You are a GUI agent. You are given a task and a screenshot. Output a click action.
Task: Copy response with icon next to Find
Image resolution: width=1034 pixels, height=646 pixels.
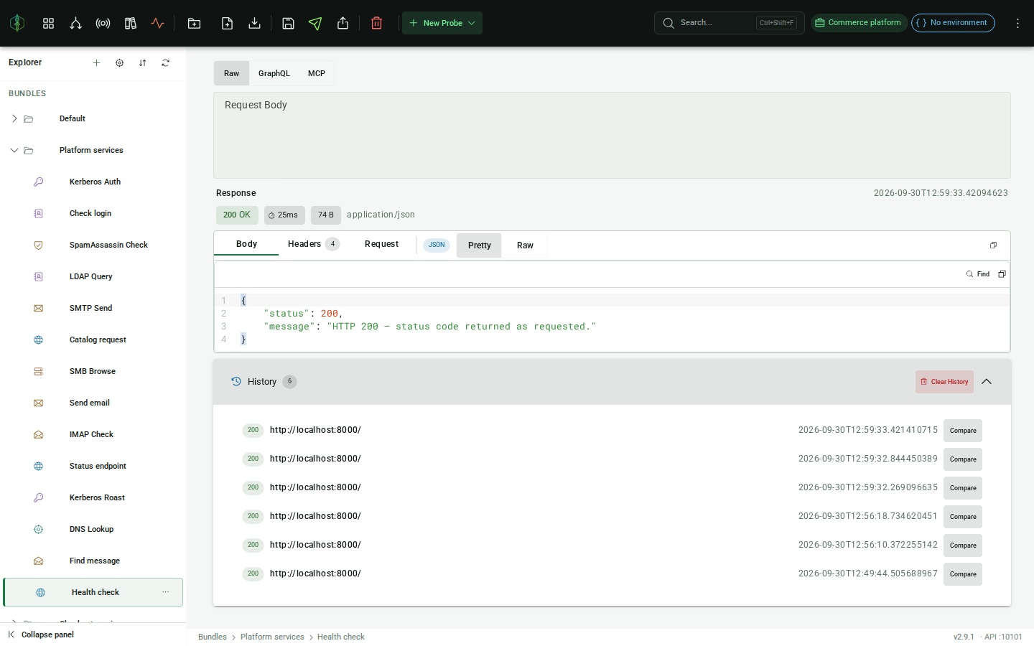(x=1002, y=274)
